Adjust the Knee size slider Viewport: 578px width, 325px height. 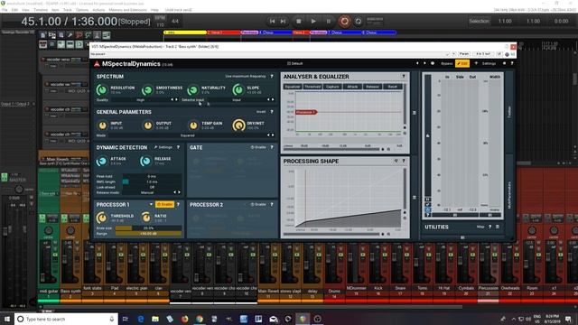tap(148, 228)
